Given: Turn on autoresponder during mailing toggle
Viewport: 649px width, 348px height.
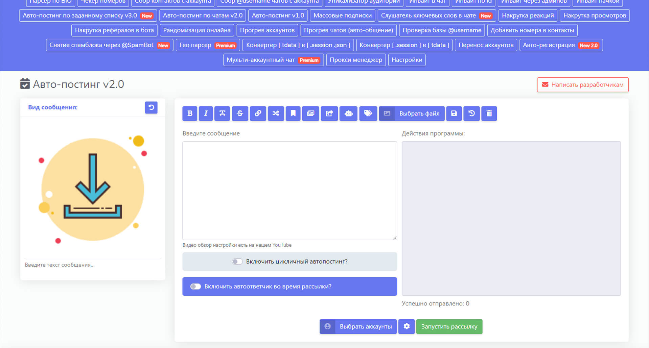Looking at the screenshot, I should (195, 287).
